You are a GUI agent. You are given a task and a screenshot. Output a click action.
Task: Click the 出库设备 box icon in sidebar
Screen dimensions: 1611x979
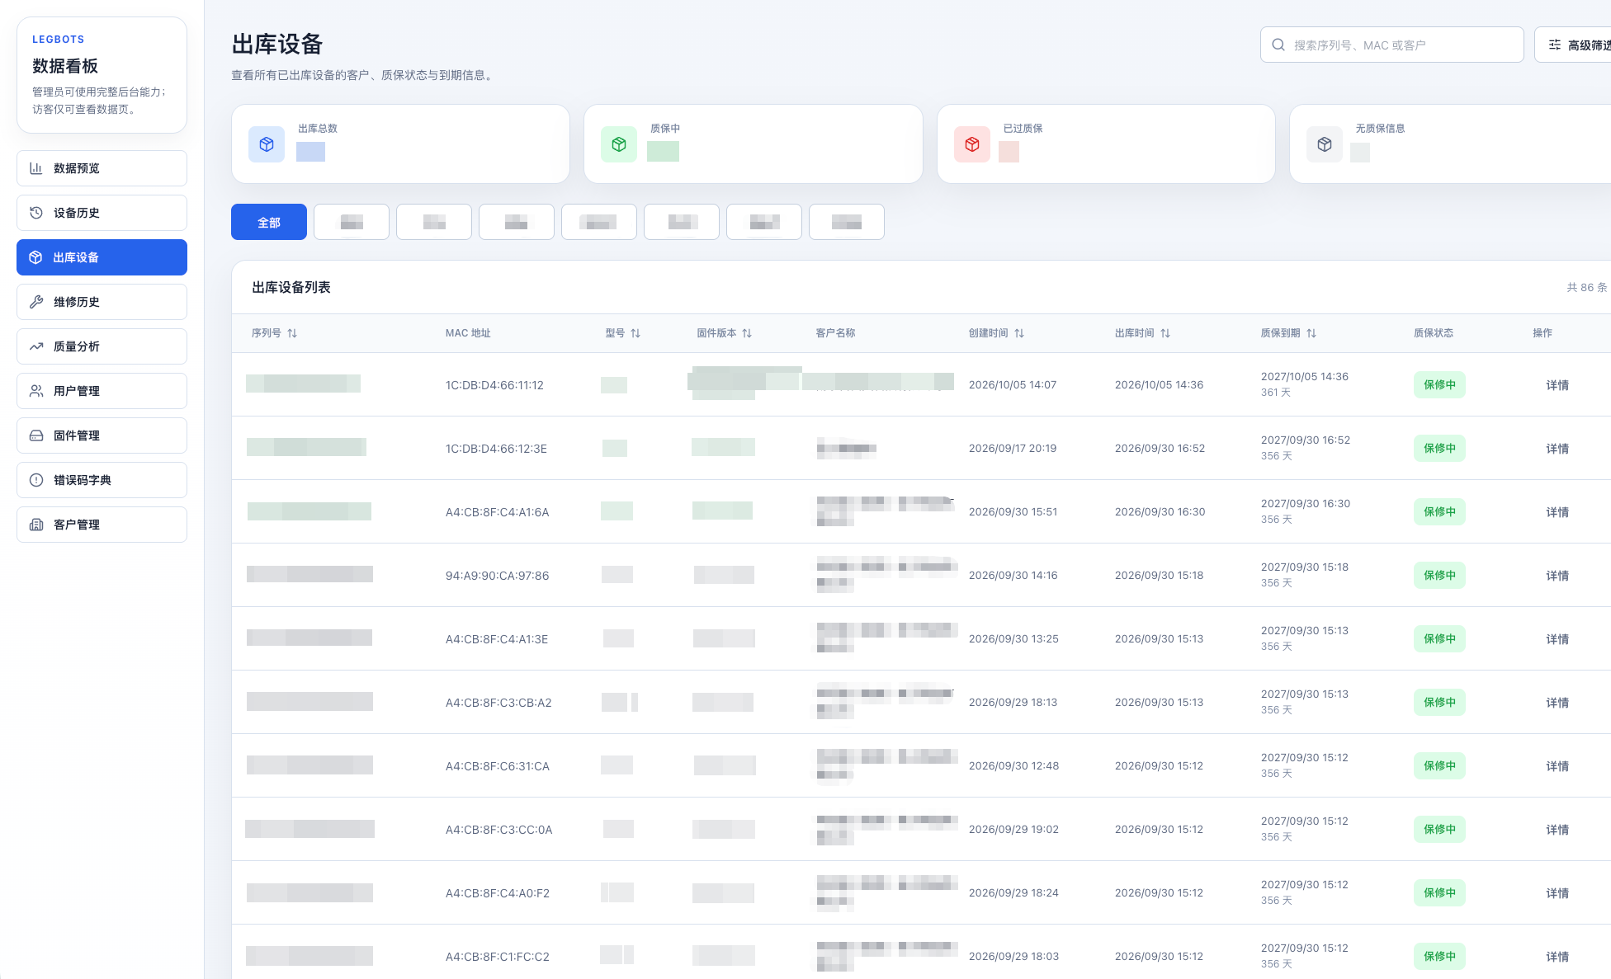pyautogui.click(x=35, y=257)
